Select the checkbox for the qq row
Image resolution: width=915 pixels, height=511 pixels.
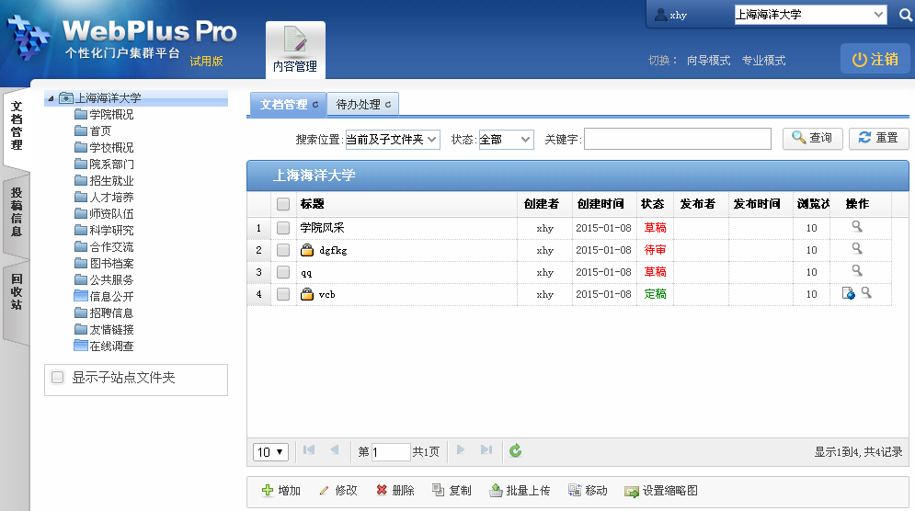point(283,272)
